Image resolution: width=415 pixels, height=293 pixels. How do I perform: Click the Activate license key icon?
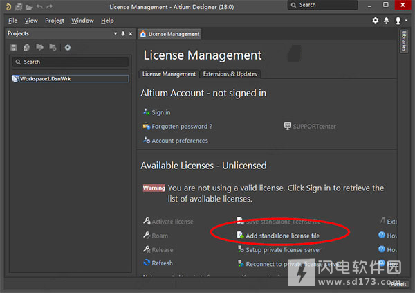pos(147,221)
